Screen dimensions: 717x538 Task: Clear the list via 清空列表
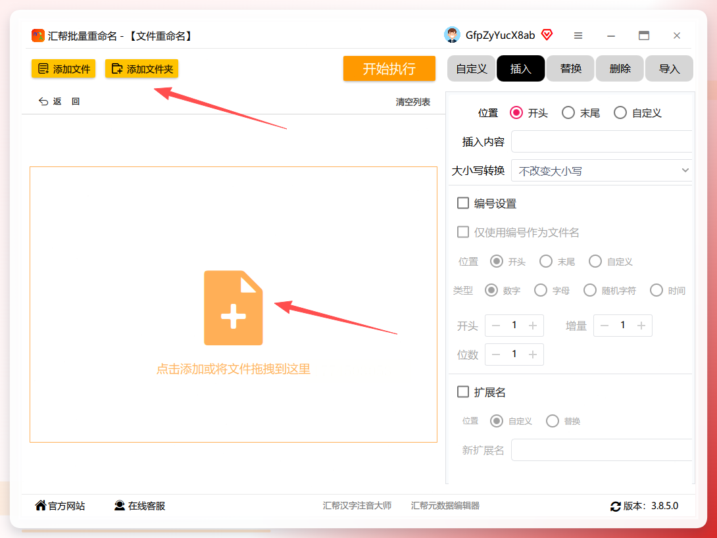click(413, 102)
